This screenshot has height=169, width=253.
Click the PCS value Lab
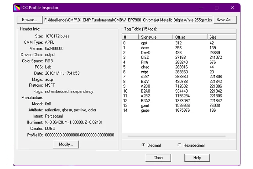(x=48, y=67)
